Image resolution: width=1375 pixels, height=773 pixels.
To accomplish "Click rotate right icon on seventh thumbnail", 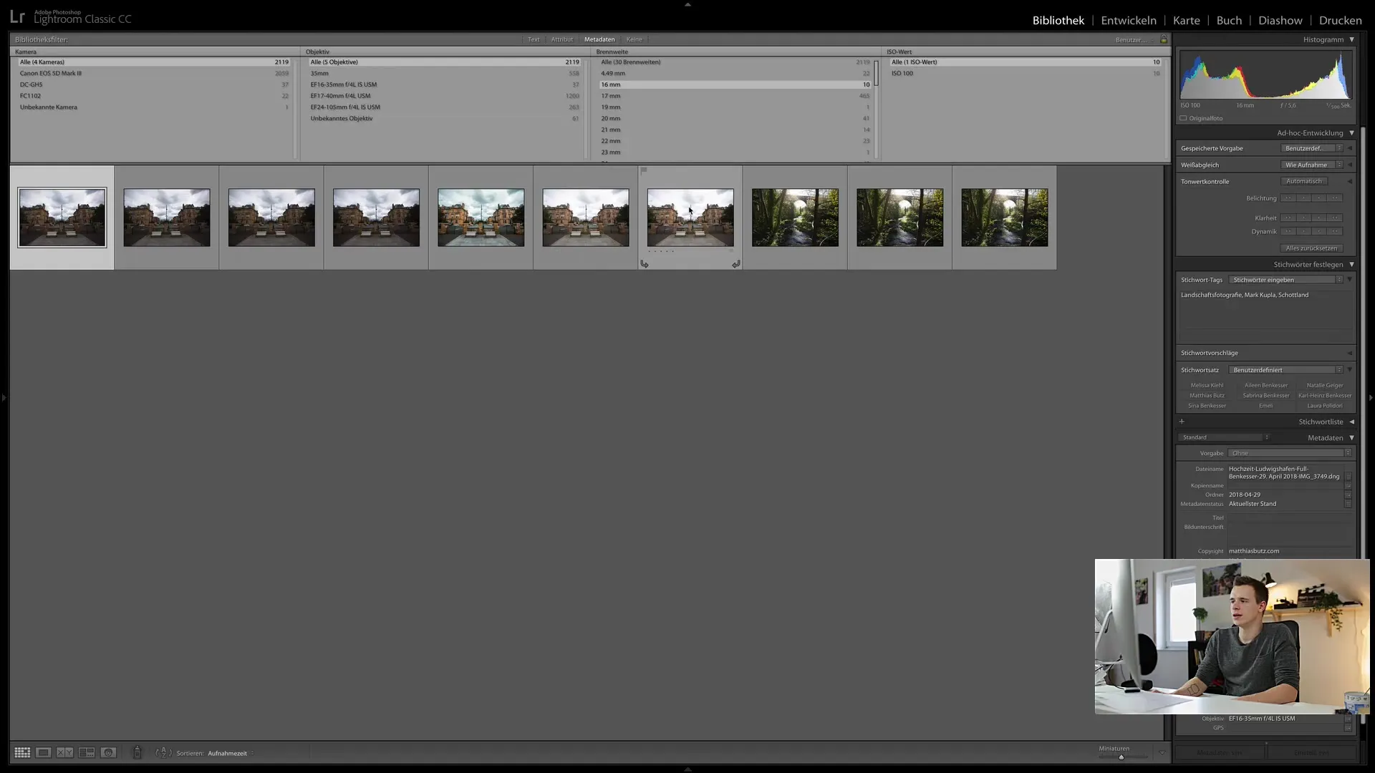I will point(736,264).
